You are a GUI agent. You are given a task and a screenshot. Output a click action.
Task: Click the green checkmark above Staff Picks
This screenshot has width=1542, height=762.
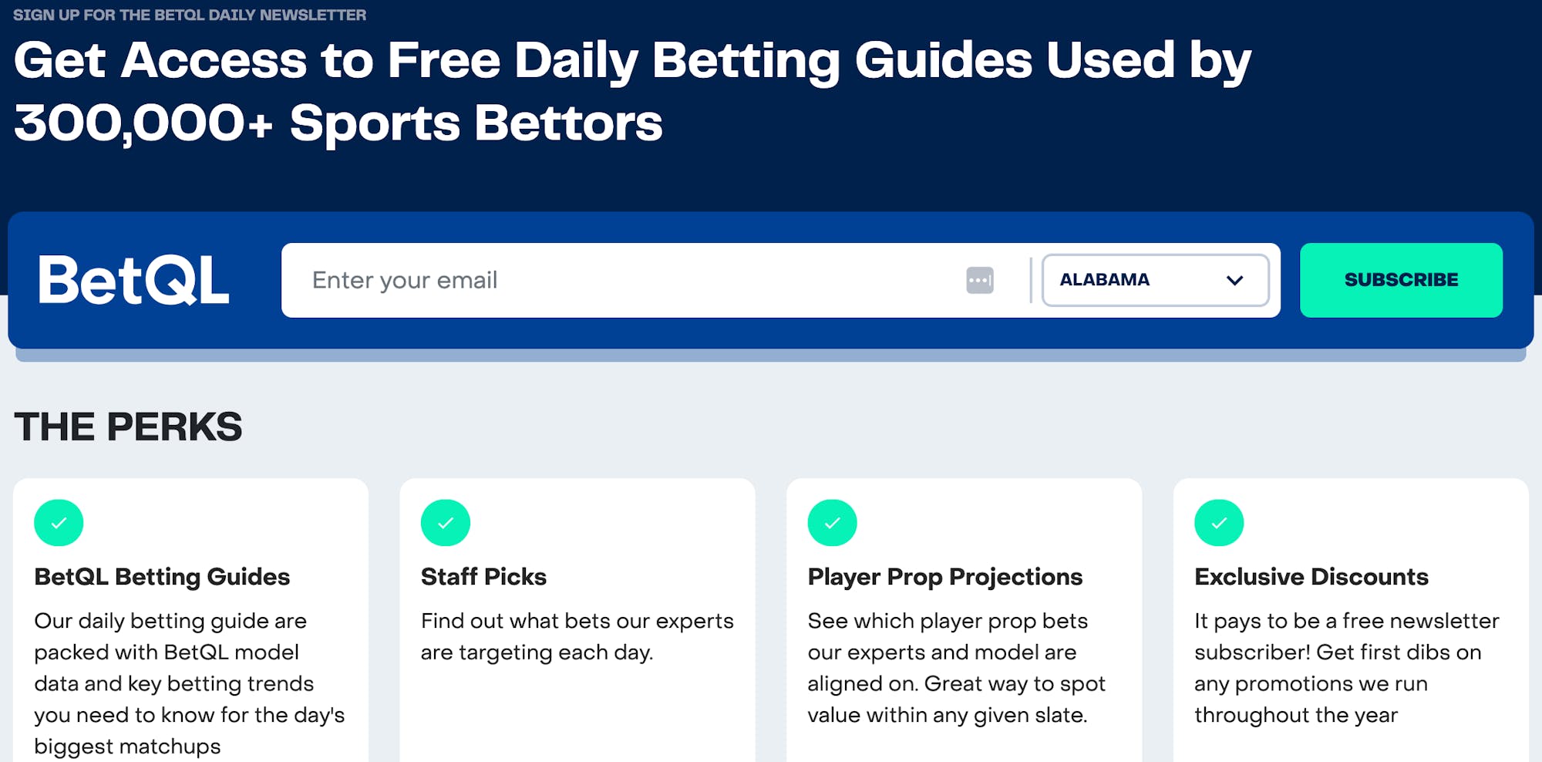pos(445,523)
